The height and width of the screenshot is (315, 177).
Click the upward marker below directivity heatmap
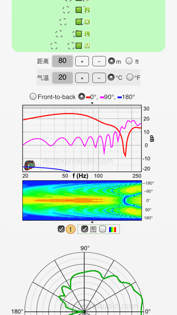[x=92, y=222]
